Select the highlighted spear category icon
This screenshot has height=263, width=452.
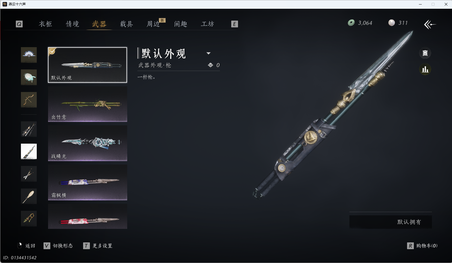coord(29,152)
